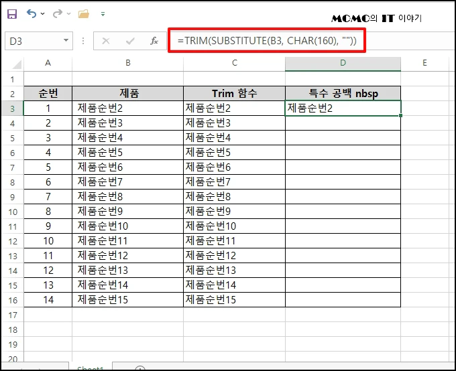This screenshot has height=371, width=456.
Task: Click the '특수 공백 nbsp' header cell
Action: point(343,94)
